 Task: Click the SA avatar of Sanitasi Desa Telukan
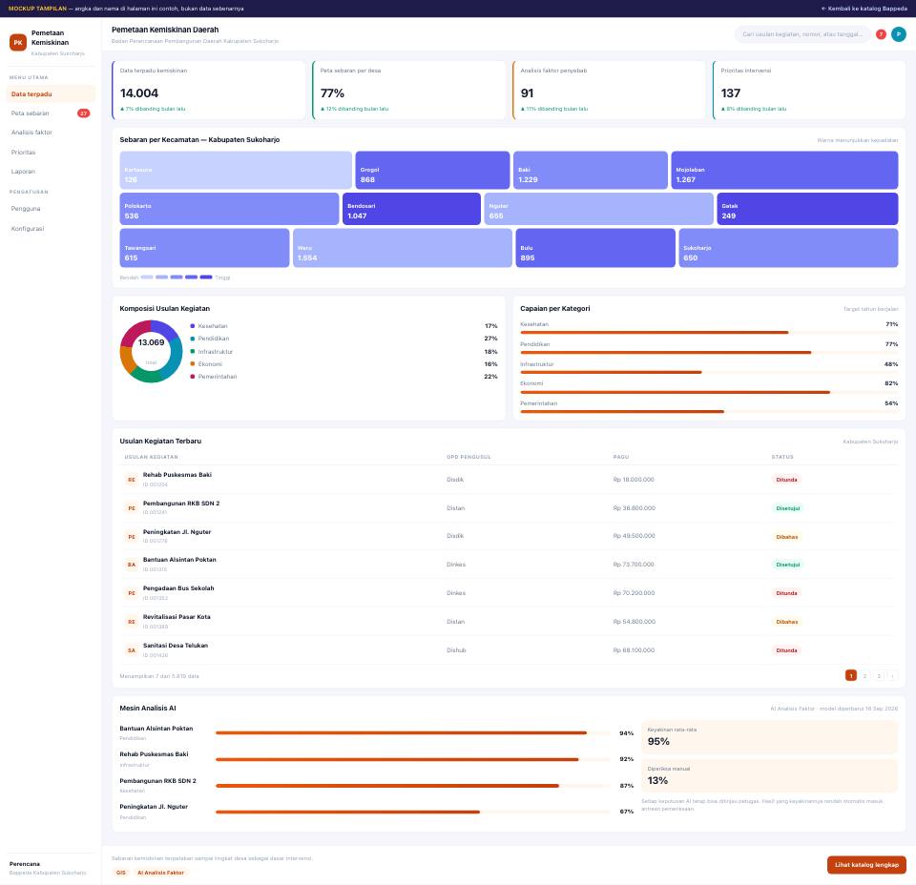pos(132,650)
